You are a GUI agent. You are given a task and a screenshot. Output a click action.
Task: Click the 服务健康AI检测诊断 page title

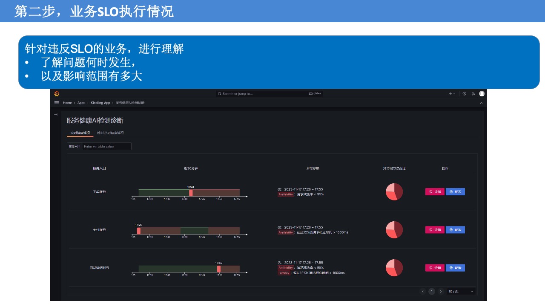tap(95, 121)
